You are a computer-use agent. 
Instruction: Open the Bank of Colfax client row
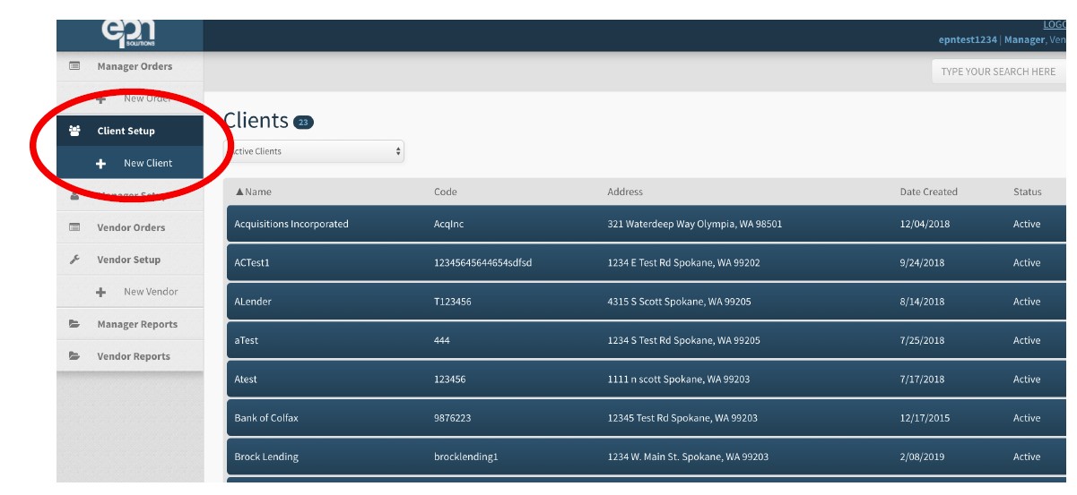[647, 418]
